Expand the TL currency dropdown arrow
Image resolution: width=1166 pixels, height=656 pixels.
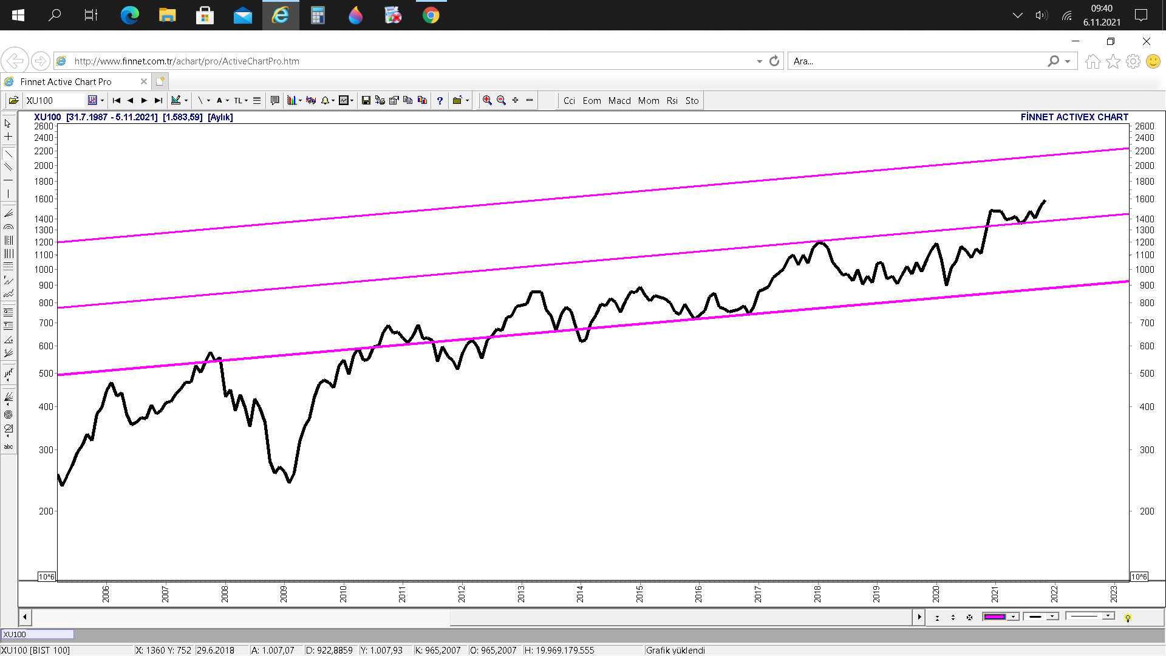click(246, 101)
